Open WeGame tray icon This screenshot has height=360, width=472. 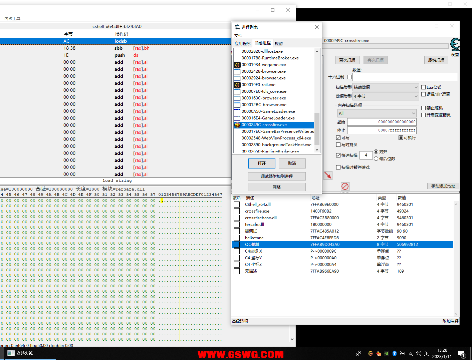point(370,353)
